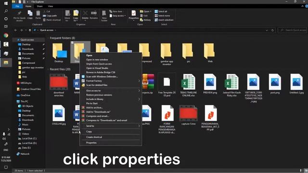This screenshot has height=173, width=308.
Task: Select the Web frequent folder icon
Action: [210, 51]
